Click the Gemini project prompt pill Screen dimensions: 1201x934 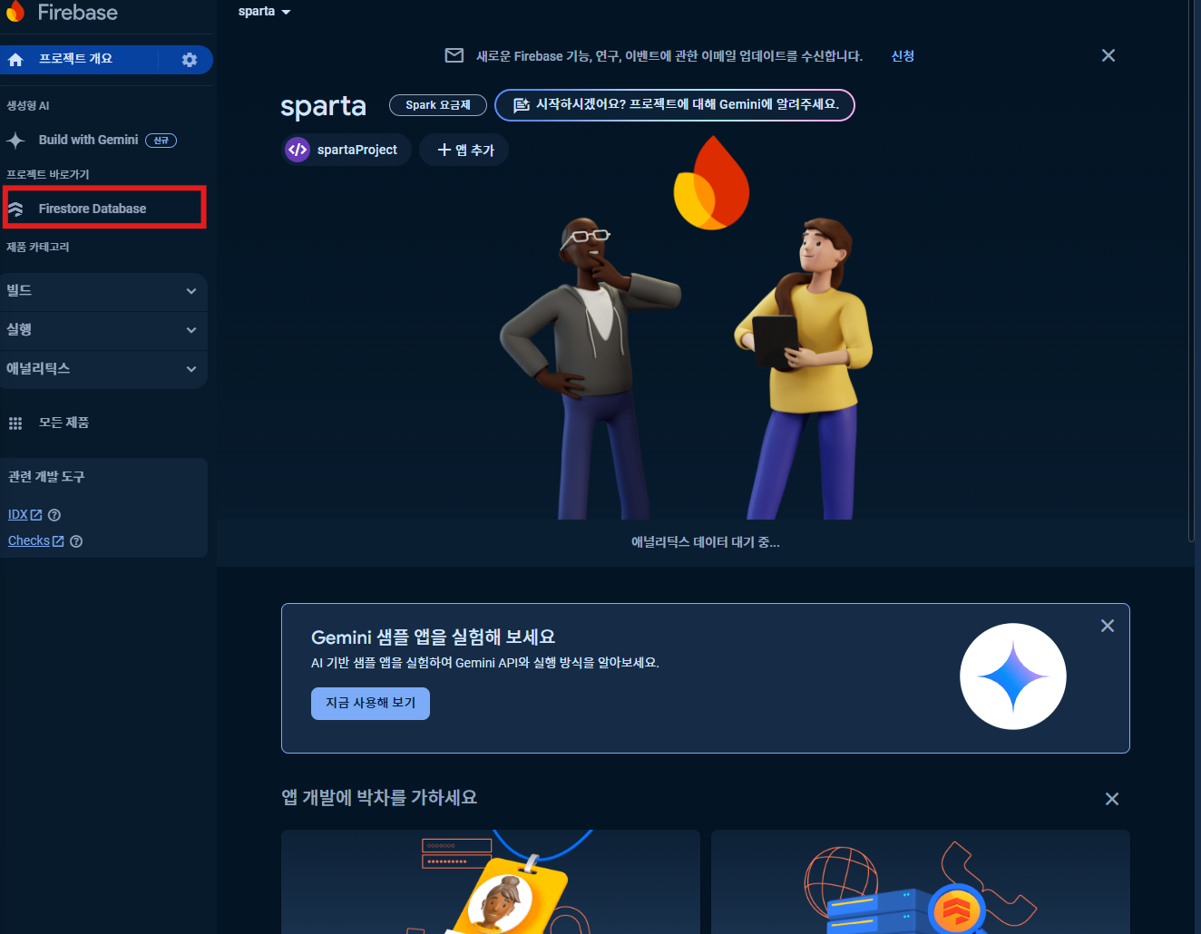[x=675, y=105]
